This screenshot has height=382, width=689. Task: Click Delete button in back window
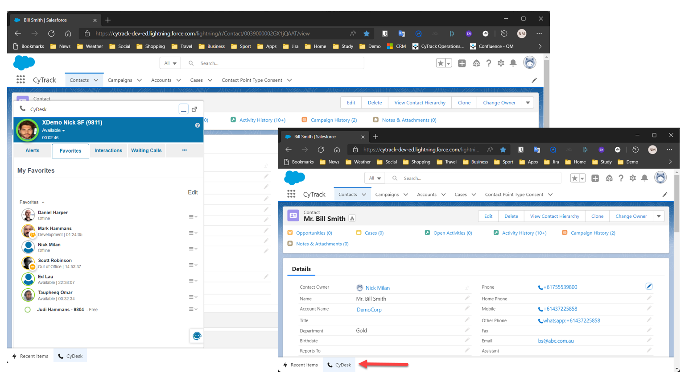(x=375, y=103)
